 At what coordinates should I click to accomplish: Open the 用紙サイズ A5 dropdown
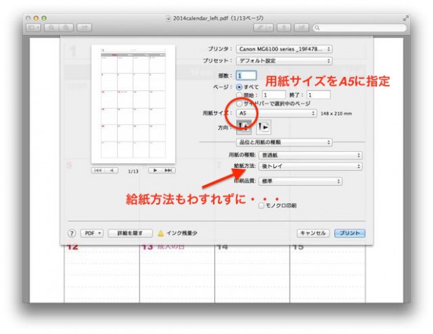coord(276,113)
